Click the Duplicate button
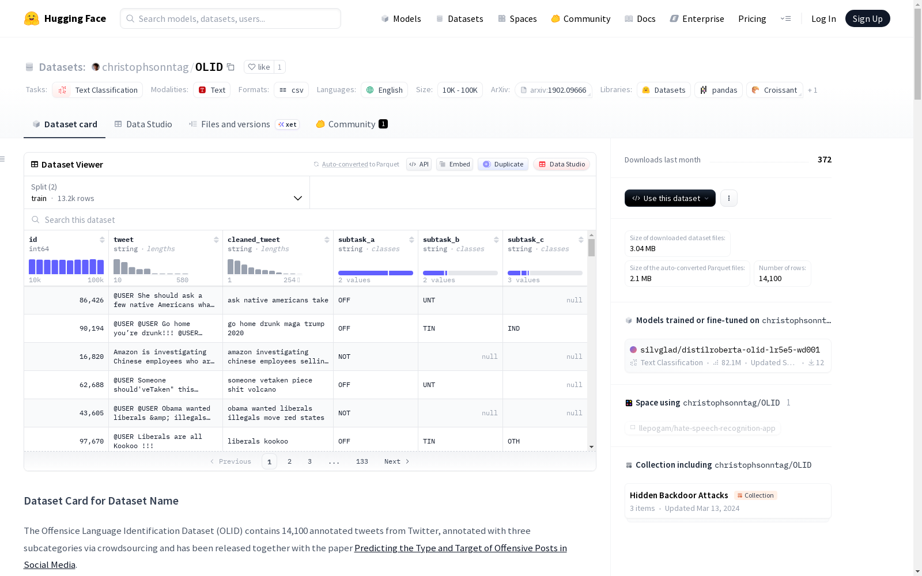 click(503, 164)
